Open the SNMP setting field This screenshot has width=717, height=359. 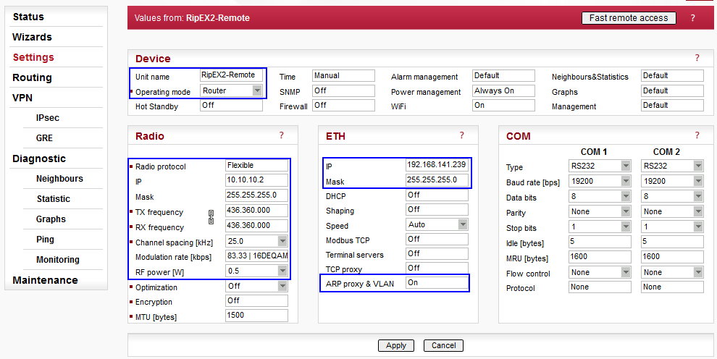point(344,90)
